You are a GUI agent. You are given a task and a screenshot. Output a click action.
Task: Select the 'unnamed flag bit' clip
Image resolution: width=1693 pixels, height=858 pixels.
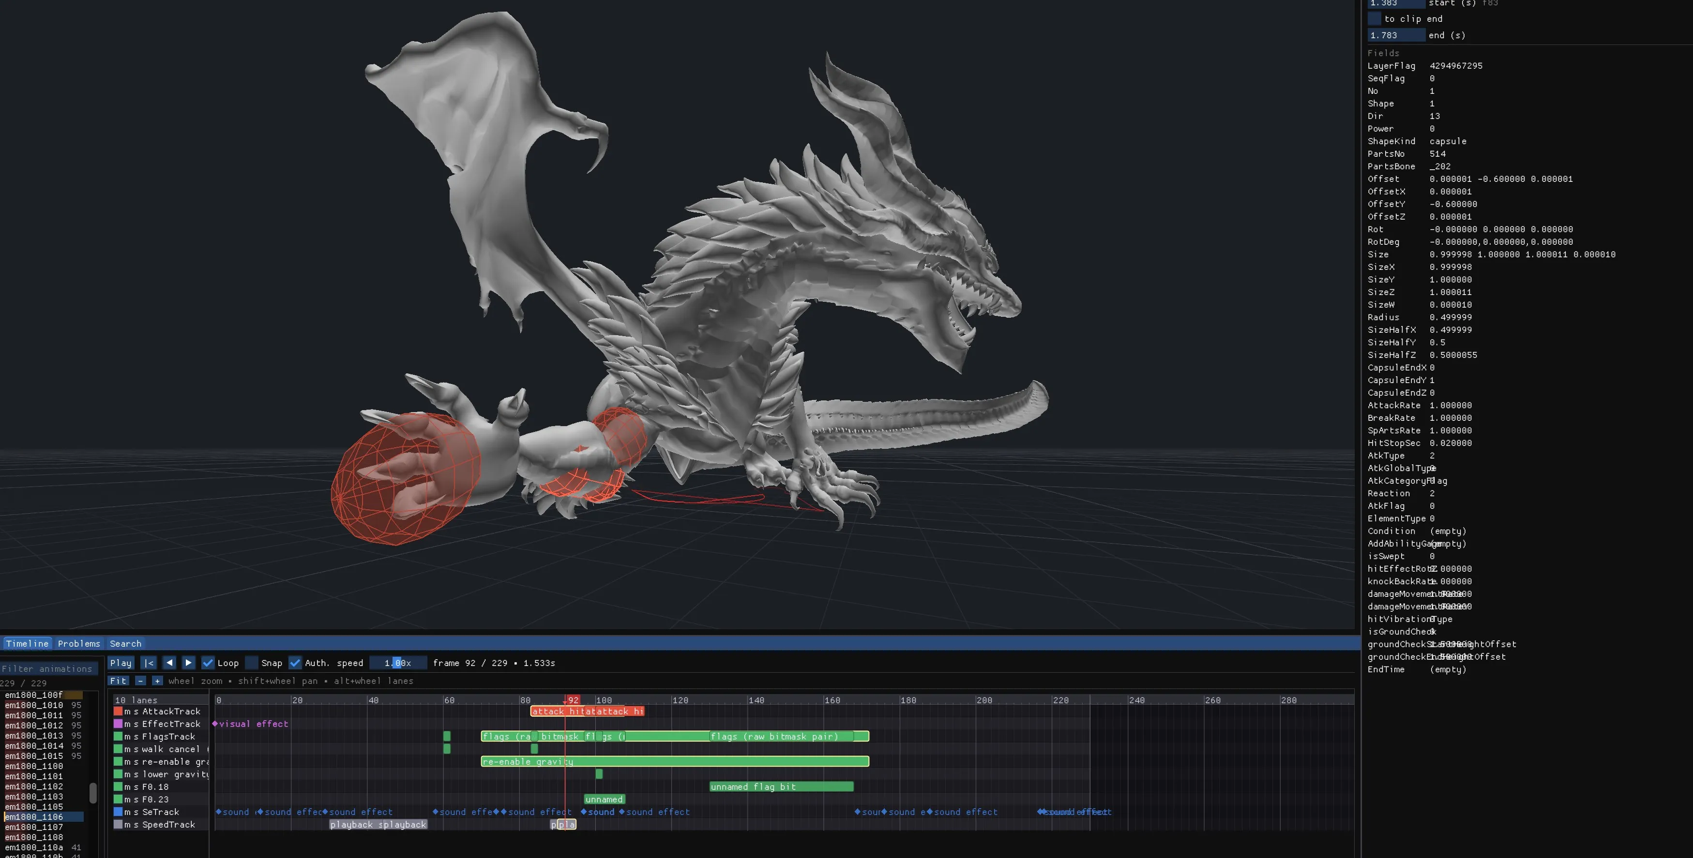pyautogui.click(x=782, y=787)
